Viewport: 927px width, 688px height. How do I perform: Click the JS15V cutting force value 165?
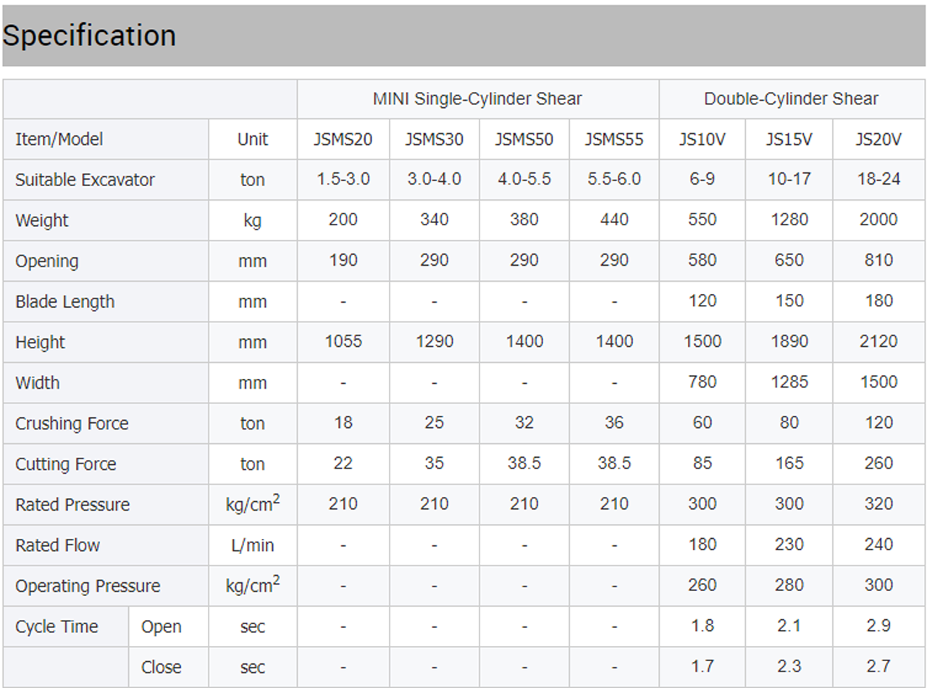coord(789,463)
